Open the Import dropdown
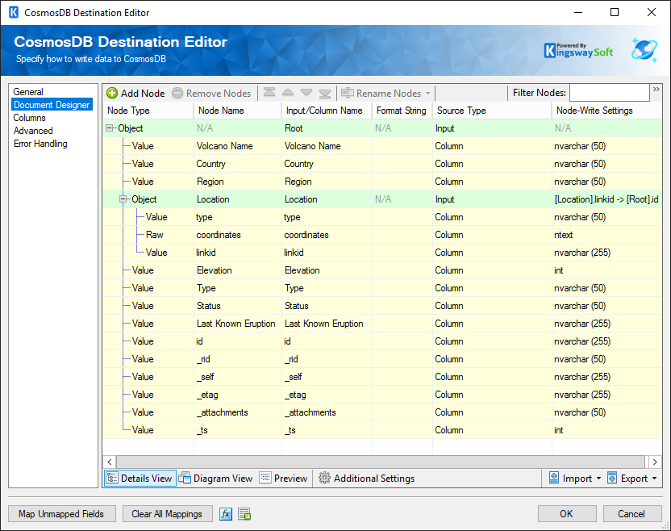Viewport: 671px width, 531px height. (575, 478)
